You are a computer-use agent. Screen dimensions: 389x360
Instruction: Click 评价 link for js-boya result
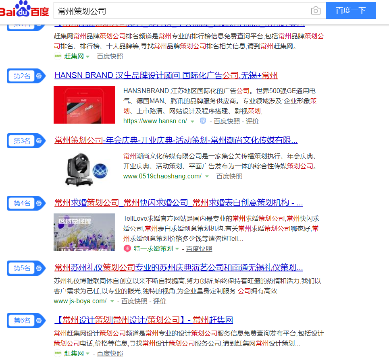(x=160, y=301)
